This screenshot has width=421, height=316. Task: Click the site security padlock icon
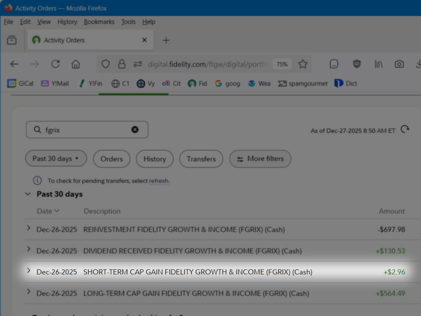click(122, 64)
